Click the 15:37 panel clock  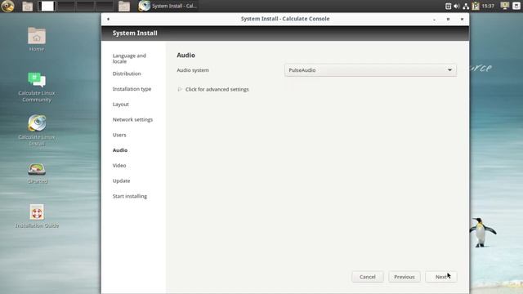pyautogui.click(x=488, y=6)
